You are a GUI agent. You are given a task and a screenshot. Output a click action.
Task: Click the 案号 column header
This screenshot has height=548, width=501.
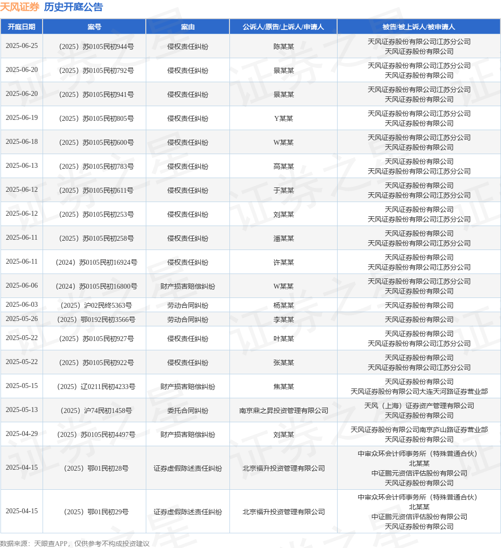tap(94, 27)
